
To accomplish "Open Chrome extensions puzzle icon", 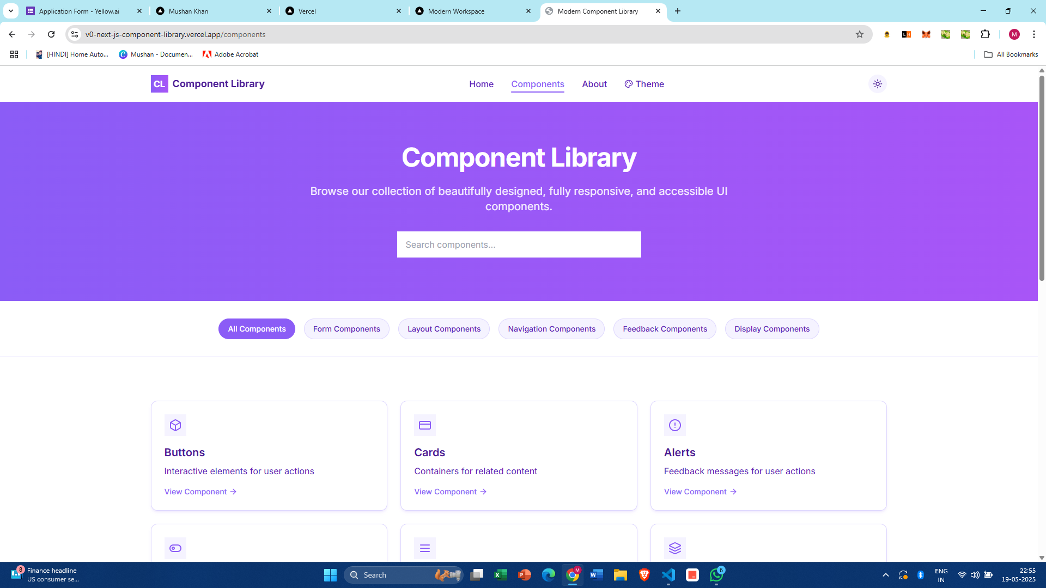I will [985, 34].
